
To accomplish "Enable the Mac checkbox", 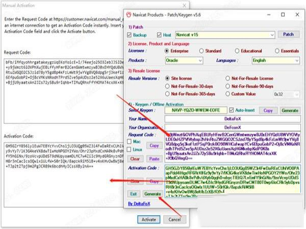I will pyautogui.click(x=129, y=142).
